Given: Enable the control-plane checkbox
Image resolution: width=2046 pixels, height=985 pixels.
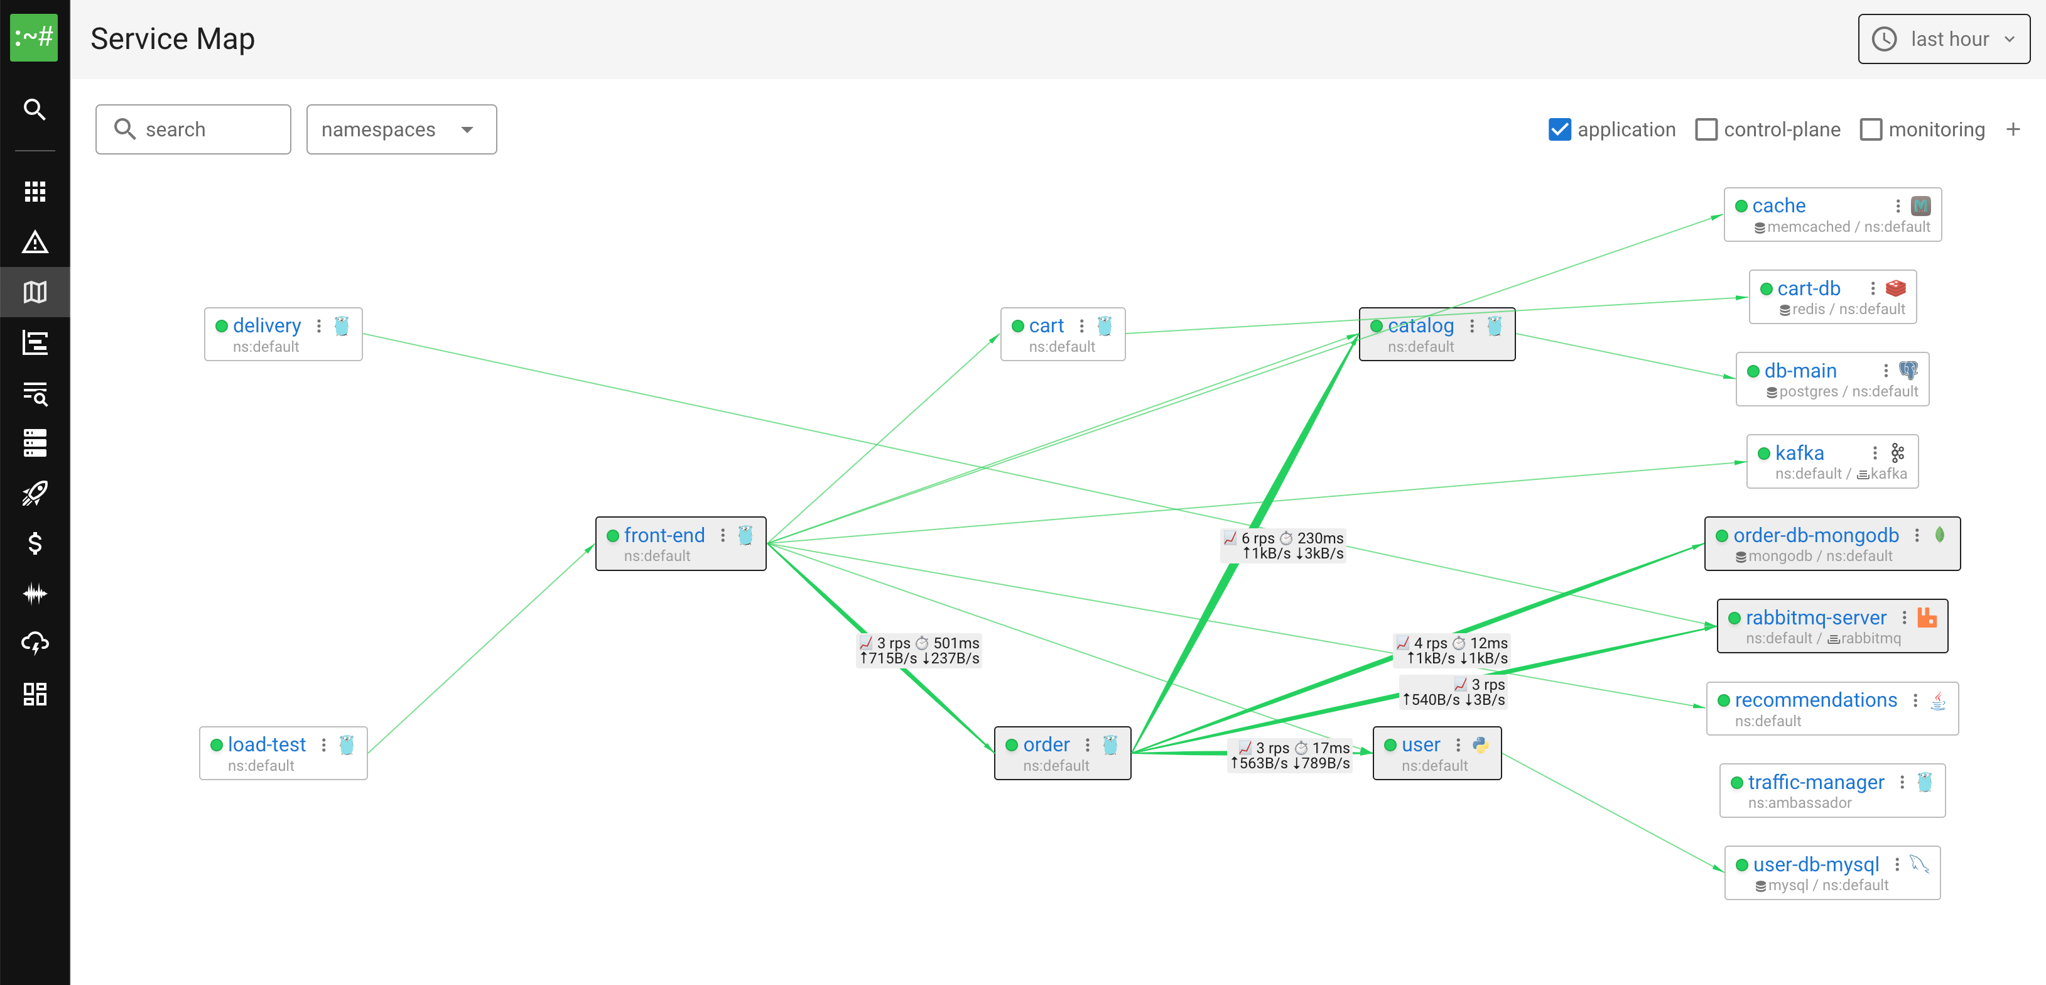Looking at the screenshot, I should coord(1706,129).
